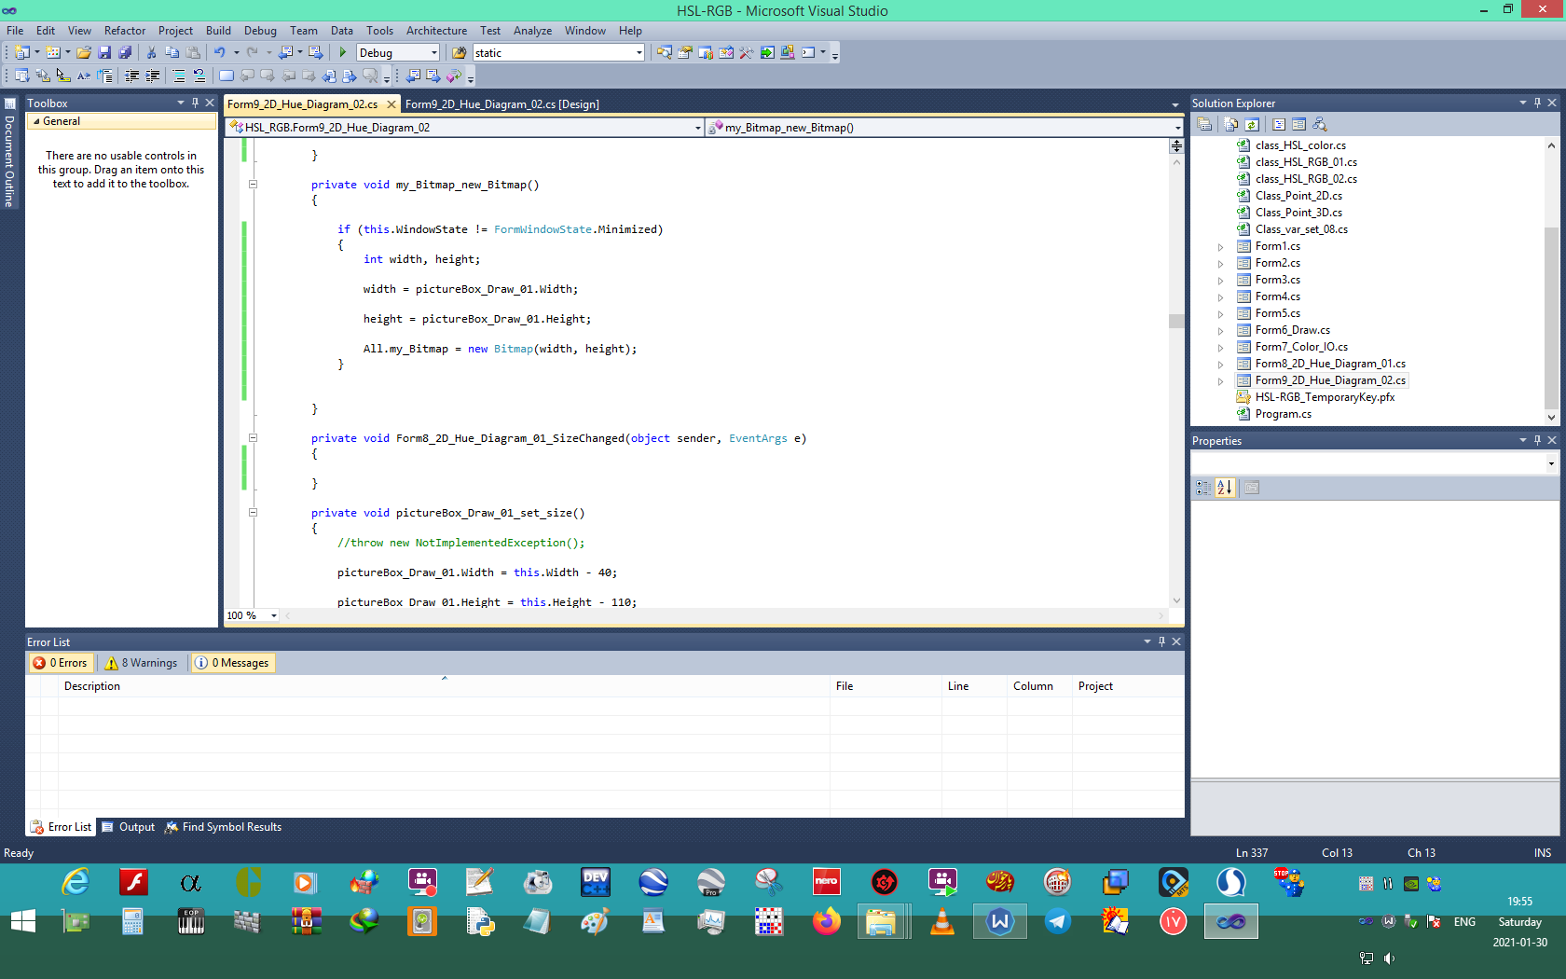Open the 'static' search combo box dropdown
The image size is (1566, 979).
[639, 53]
